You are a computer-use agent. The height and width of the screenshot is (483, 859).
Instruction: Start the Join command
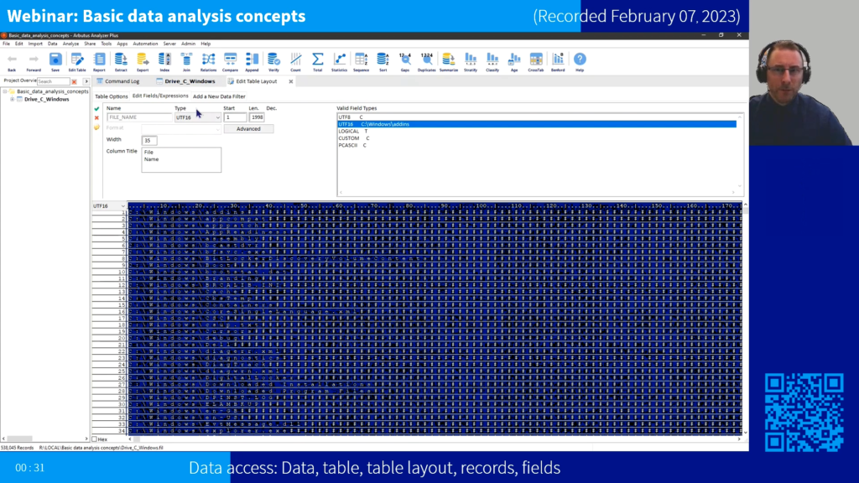(186, 62)
